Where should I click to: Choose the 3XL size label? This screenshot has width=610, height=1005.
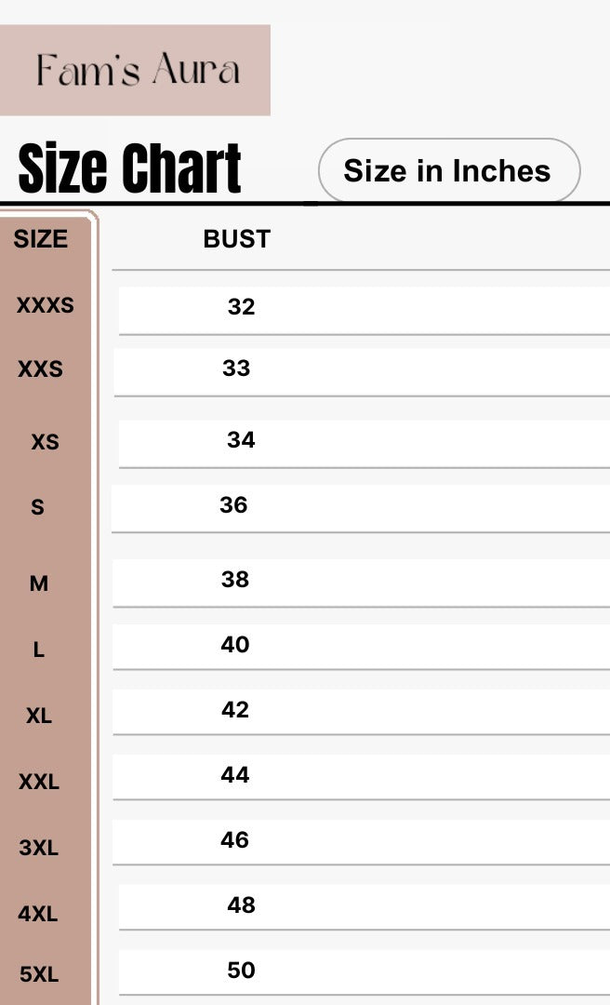pos(39,848)
